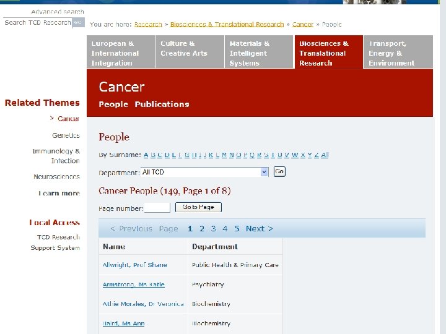
Task: Open Materials & Intelligent Systems tab
Action: click(259, 53)
